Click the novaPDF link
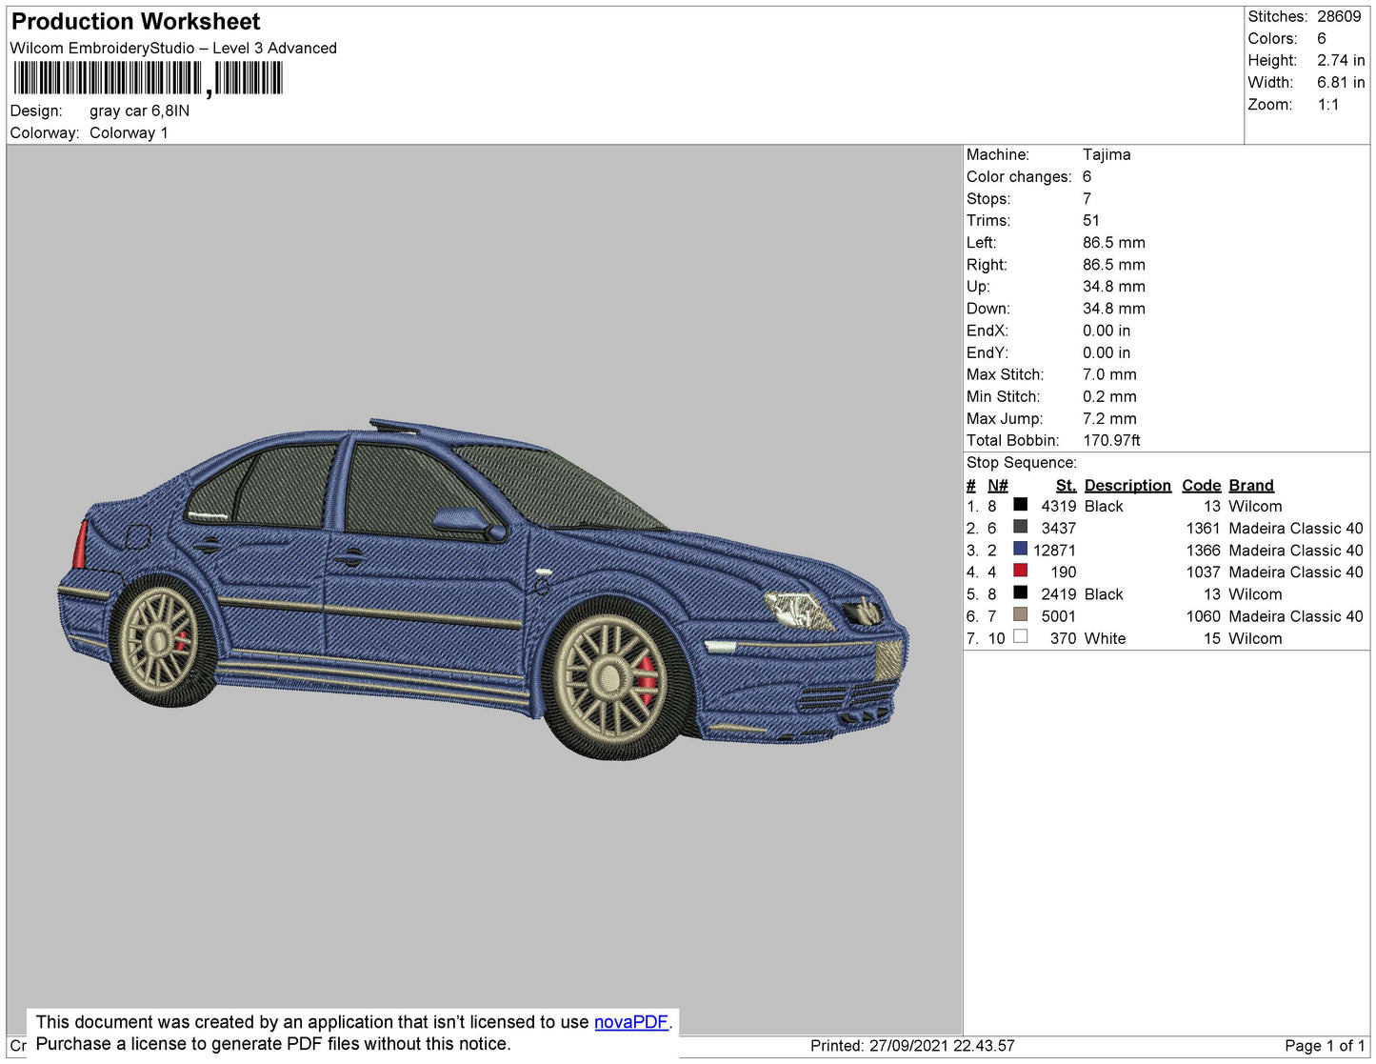Viewport: 1376px width, 1064px height. pos(631,1022)
